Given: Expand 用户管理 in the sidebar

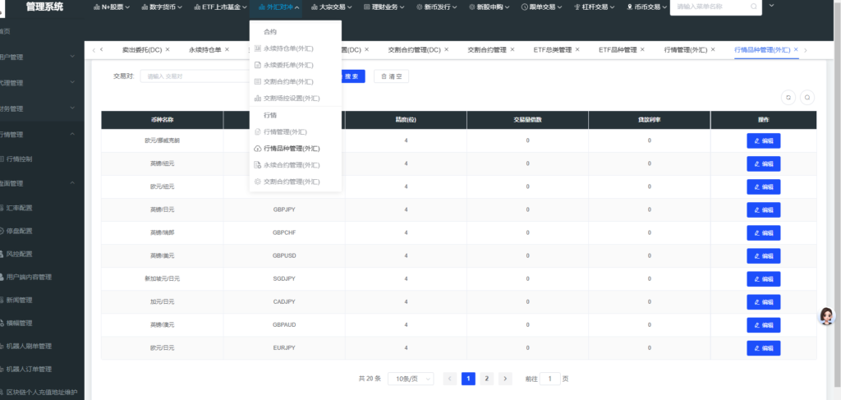Looking at the screenshot, I should click(42, 57).
